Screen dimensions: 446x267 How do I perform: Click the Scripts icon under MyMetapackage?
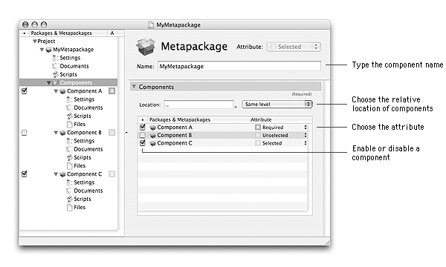tap(56, 74)
